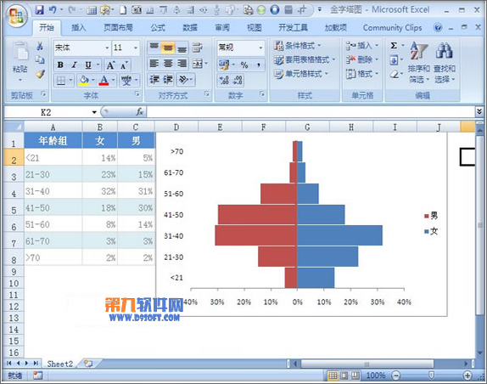Click the percent style icon
Image resolution: width=487 pixels, height=384 pixels.
[x=244, y=65]
